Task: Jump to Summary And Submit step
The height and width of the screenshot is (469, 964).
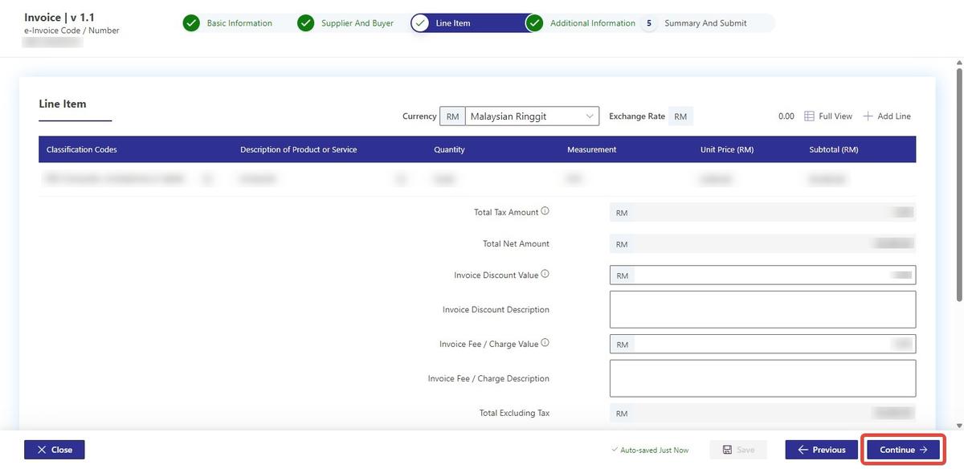Action: (x=705, y=23)
